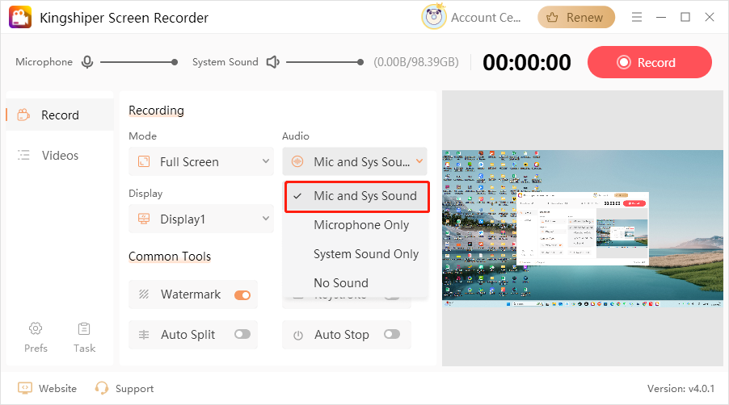Switch to the Videos sidebar tab
729x405 pixels.
[60, 155]
